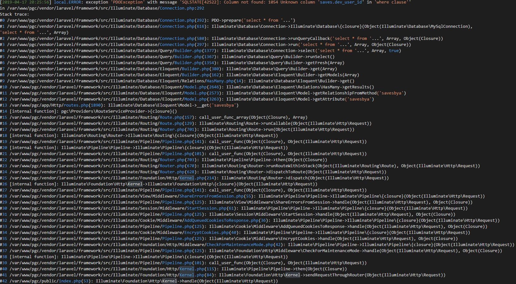Click the 2019-04-17 20:25:56 timestamp
Image resolution: width=516 pixels, height=284 pixels.
[27, 2]
